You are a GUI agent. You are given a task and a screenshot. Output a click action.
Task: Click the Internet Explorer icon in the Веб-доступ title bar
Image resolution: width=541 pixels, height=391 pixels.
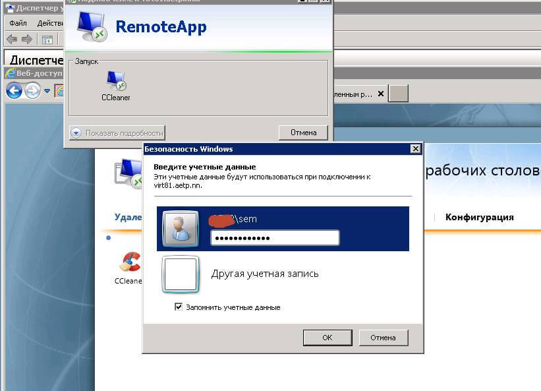tap(10, 73)
